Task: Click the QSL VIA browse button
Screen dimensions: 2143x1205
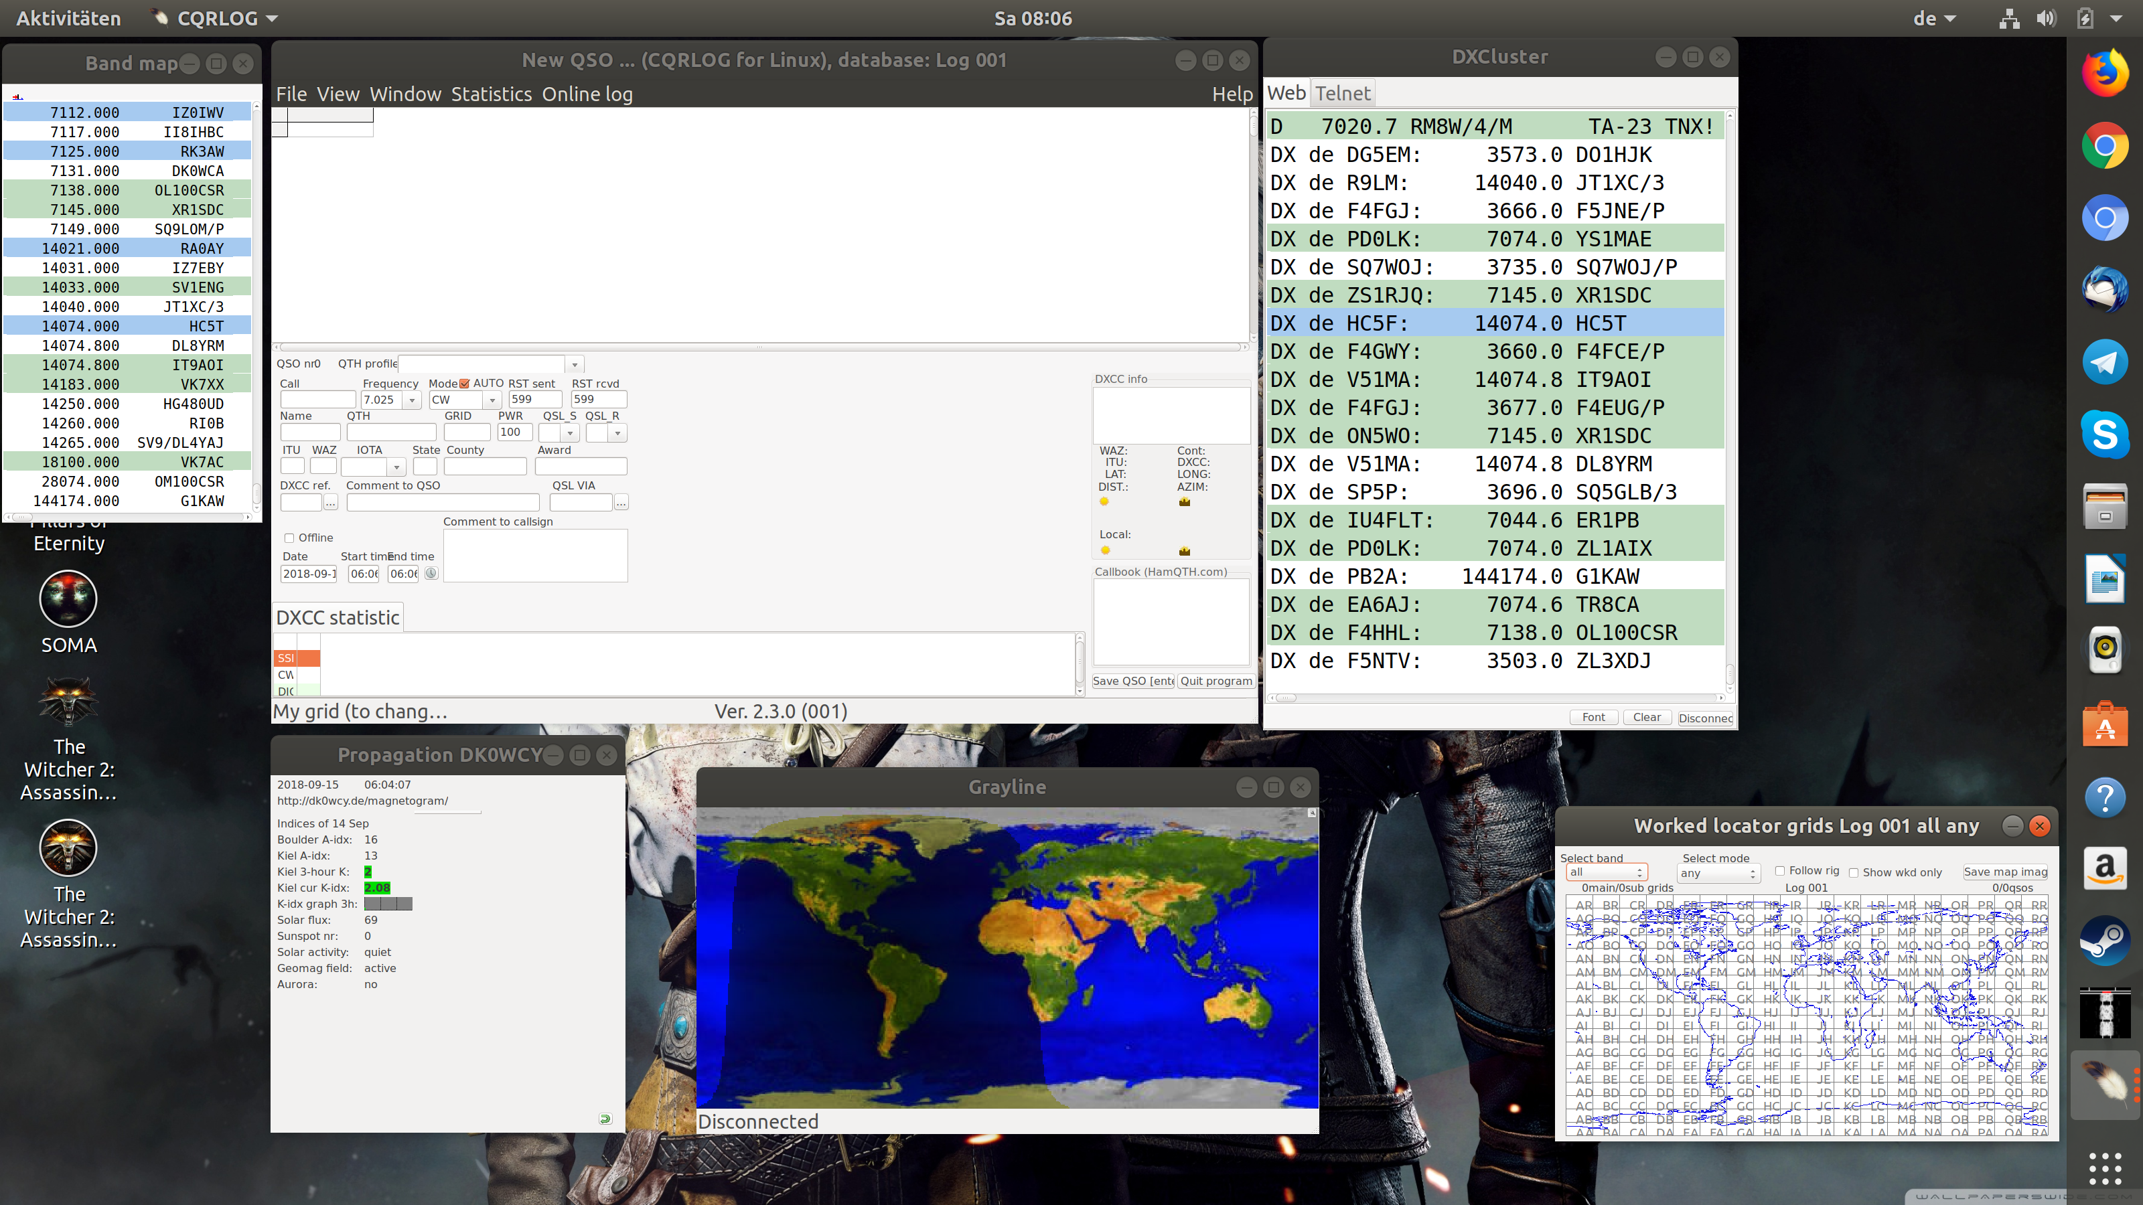Action: coord(621,503)
